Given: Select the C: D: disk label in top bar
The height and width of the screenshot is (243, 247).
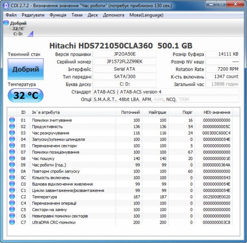Looking at the screenshot, I should [18, 34].
